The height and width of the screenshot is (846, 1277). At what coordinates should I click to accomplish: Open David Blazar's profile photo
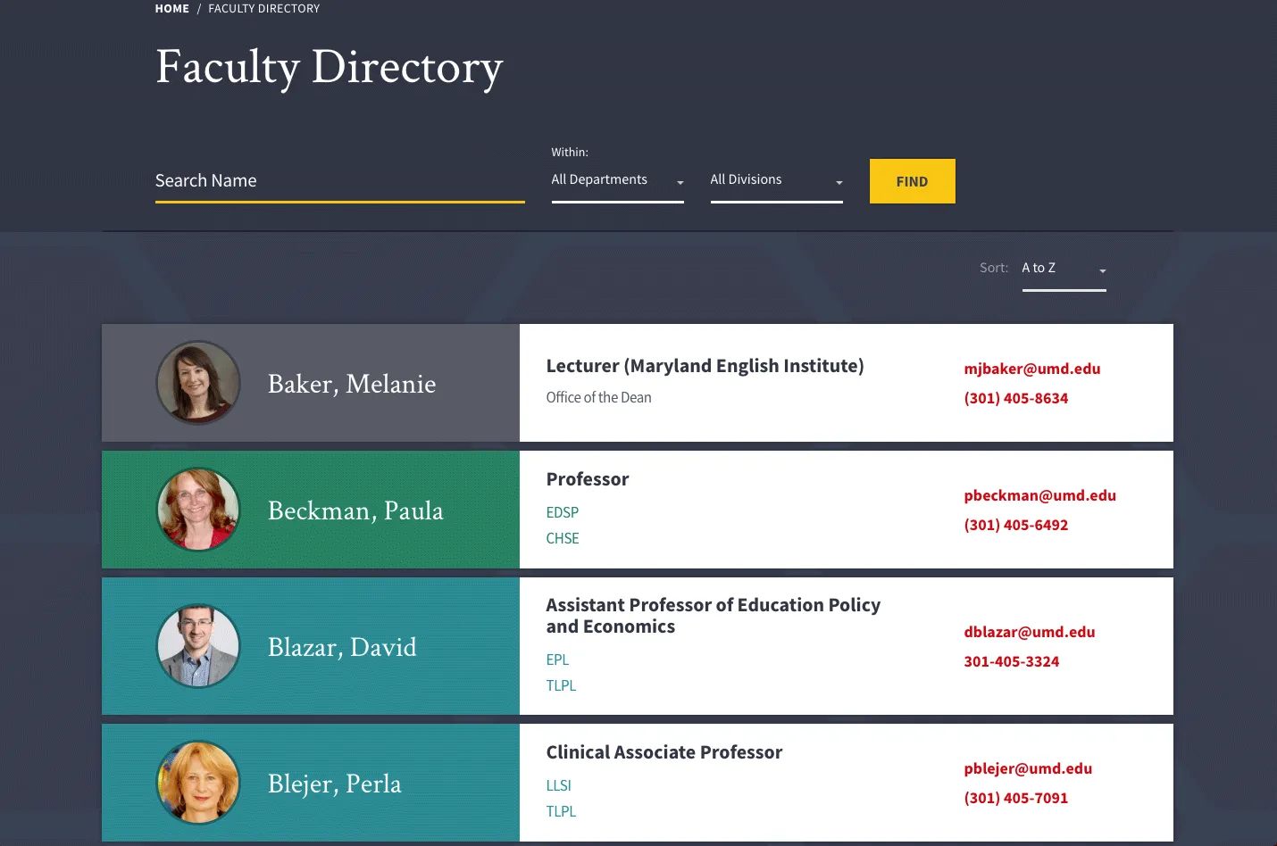point(198,646)
